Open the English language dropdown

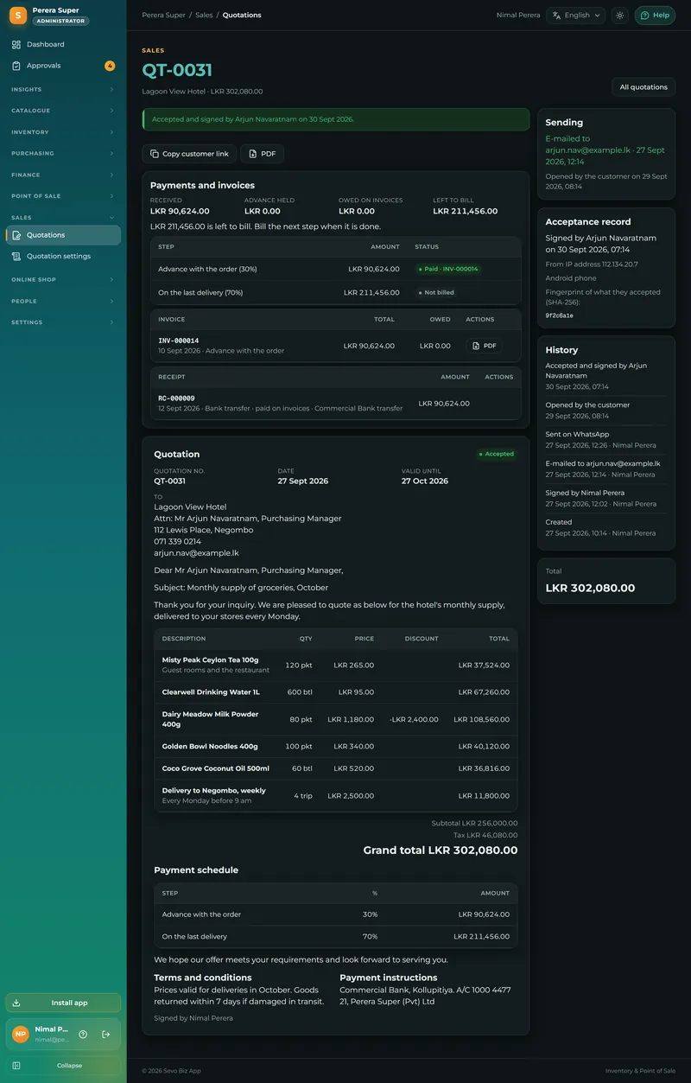tap(576, 15)
